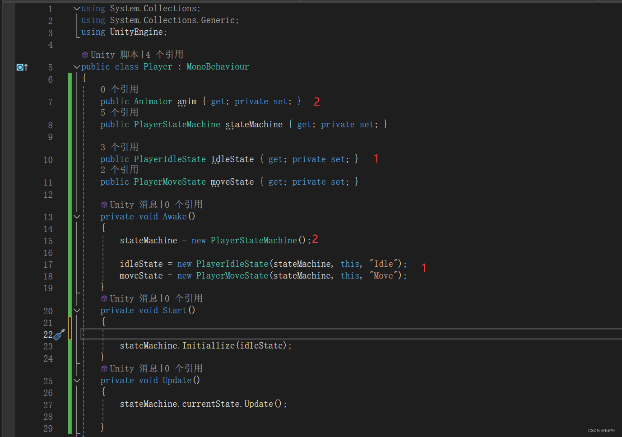
Task: Click the Unity message cube icon above Awake
Action: point(104,205)
